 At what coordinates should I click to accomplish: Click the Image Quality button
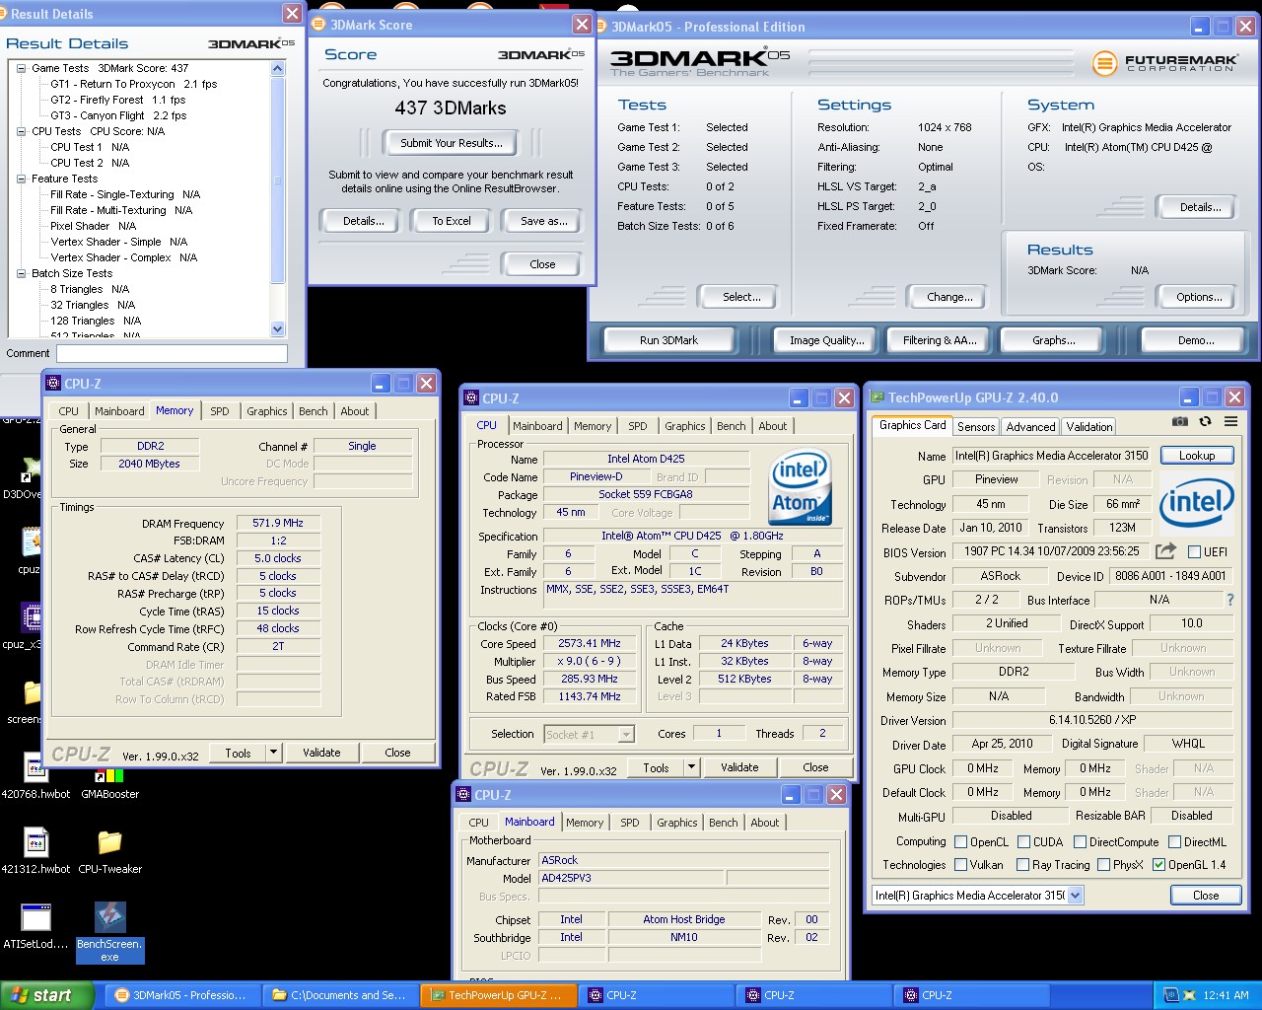[x=826, y=340]
